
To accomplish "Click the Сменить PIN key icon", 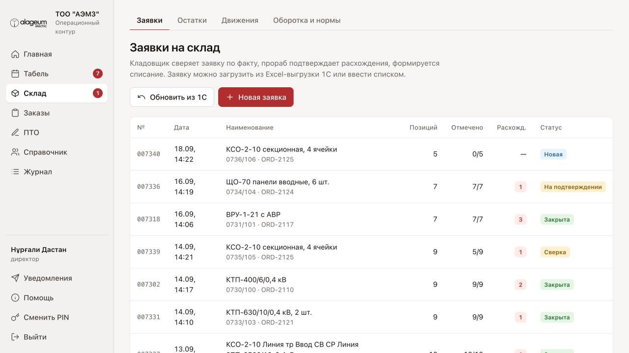I will coord(15,317).
